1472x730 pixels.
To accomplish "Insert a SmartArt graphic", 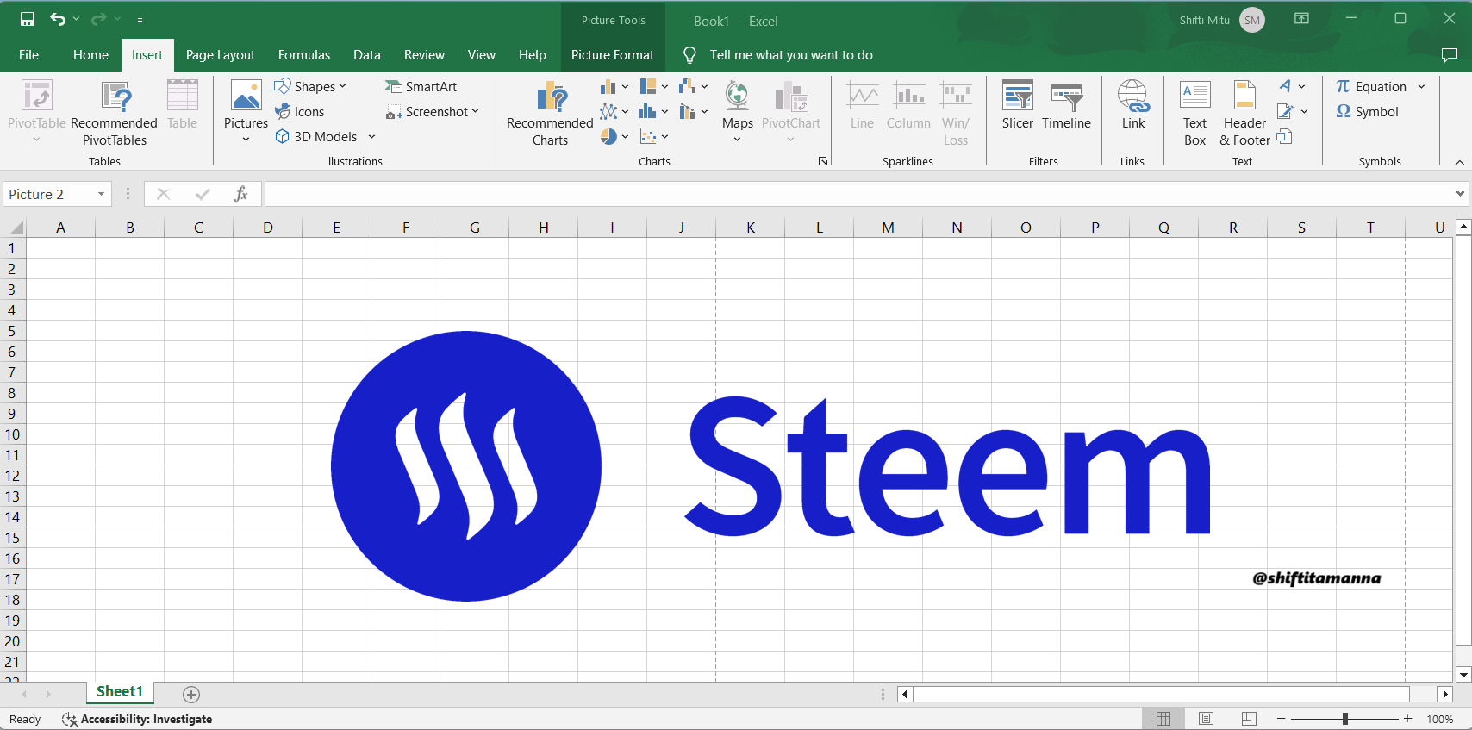I will tap(421, 86).
